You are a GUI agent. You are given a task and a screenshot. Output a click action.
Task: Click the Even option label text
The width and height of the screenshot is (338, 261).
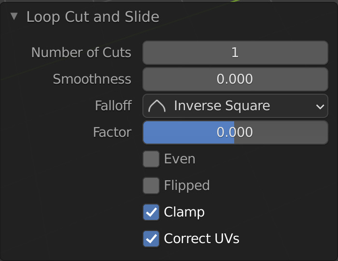click(180, 159)
